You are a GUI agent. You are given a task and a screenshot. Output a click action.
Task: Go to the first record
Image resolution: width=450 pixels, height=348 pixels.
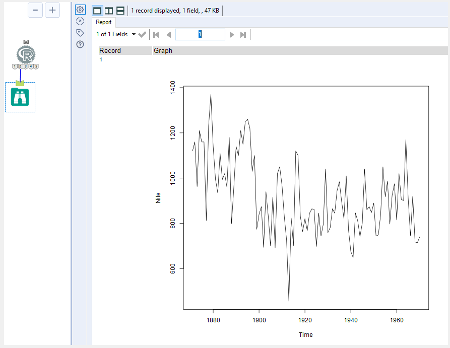click(x=156, y=34)
